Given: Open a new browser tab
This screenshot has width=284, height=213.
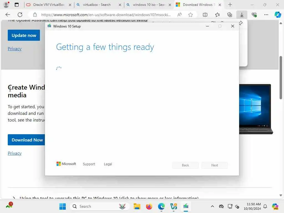Looking at the screenshot, I should click(x=230, y=5).
